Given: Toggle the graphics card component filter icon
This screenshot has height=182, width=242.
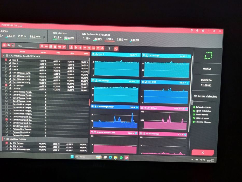Looking at the screenshot, I should point(46,47).
